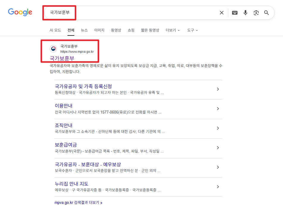Switch to the 이미지 tab

click(99, 30)
